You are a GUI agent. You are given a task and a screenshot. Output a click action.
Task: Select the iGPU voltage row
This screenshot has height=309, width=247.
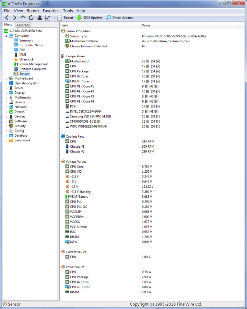click(x=152, y=242)
